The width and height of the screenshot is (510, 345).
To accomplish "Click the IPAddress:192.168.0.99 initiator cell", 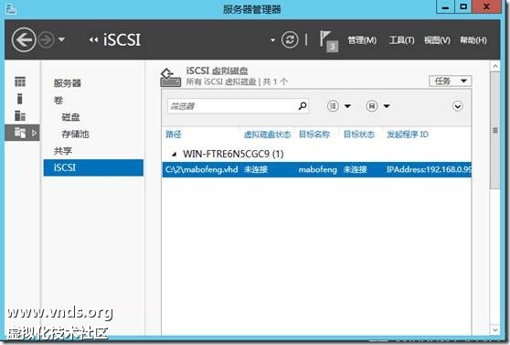I will pyautogui.click(x=429, y=169).
